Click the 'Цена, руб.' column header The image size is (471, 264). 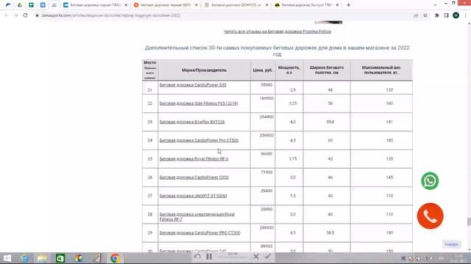coord(263,70)
